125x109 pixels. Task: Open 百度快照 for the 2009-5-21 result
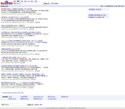[37, 22]
